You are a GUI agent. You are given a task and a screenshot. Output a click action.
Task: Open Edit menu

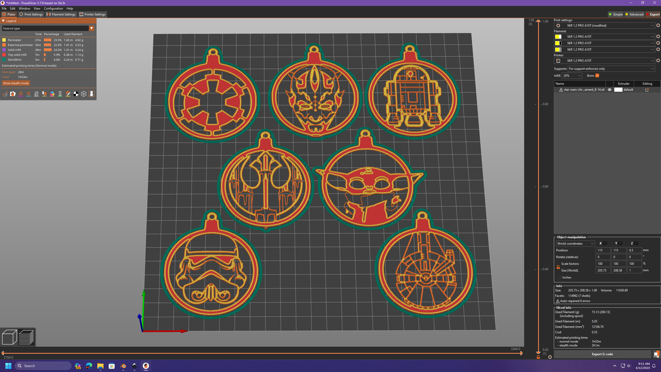pyautogui.click(x=12, y=8)
